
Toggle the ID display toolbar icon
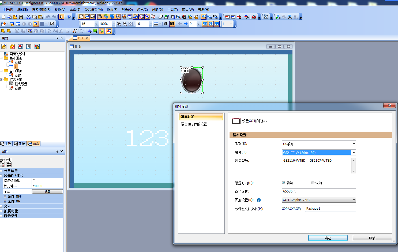(217, 24)
